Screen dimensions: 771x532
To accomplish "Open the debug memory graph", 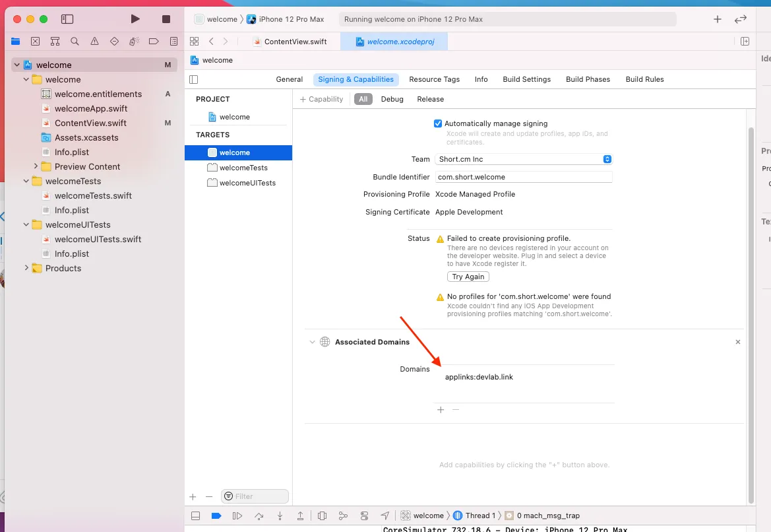I will coord(343,515).
